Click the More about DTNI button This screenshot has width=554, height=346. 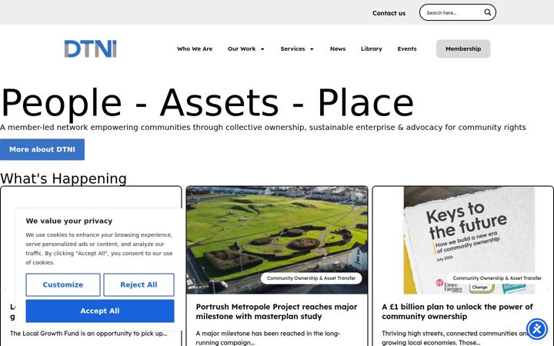point(42,149)
